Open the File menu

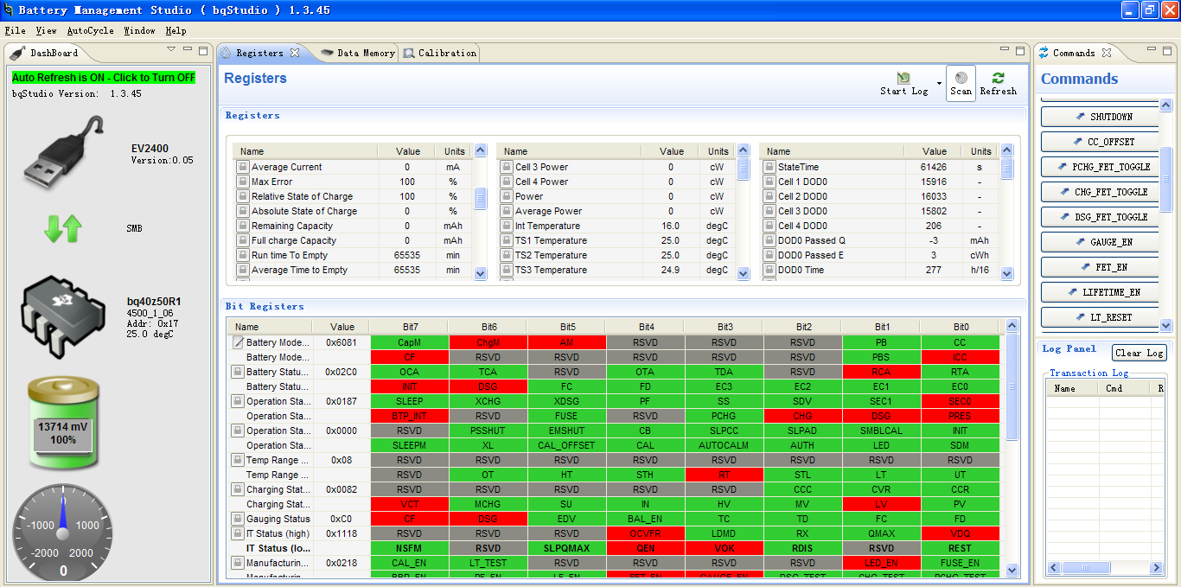point(15,30)
